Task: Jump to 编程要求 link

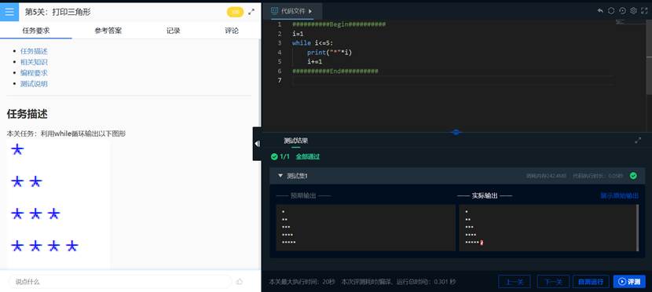Action: 34,73
